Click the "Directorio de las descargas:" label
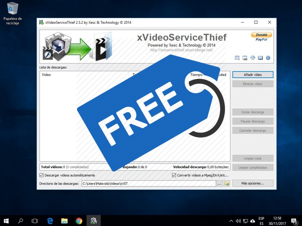This screenshot has width=302, height=226. (59, 184)
